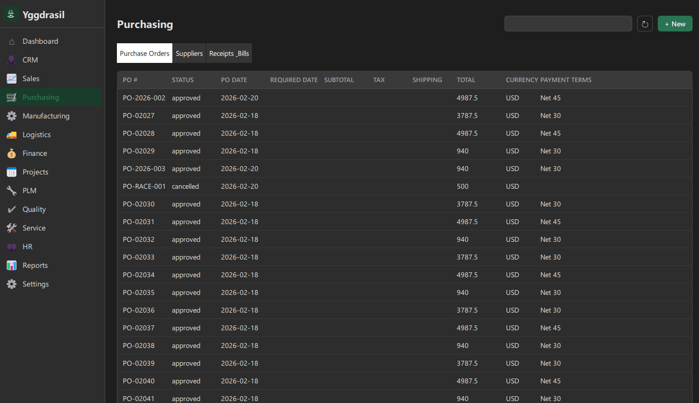Viewport: 699px width, 403px height.
Task: Click the refresh icon beside the search bar
Action: click(x=644, y=23)
